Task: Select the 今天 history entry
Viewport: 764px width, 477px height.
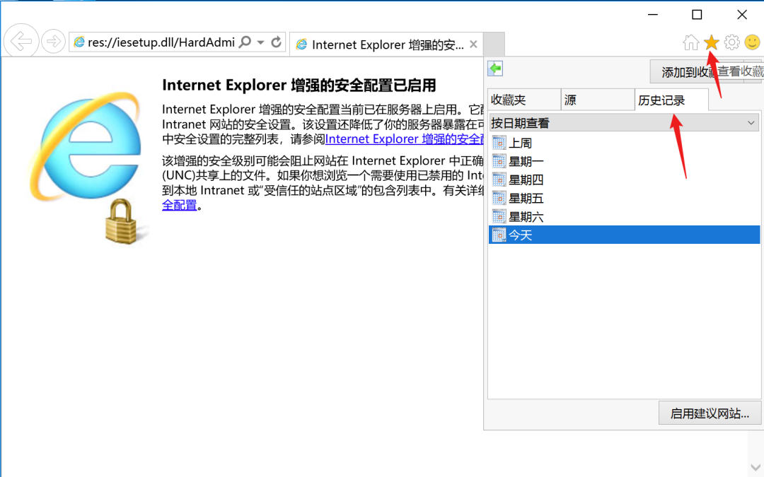Action: click(x=624, y=235)
